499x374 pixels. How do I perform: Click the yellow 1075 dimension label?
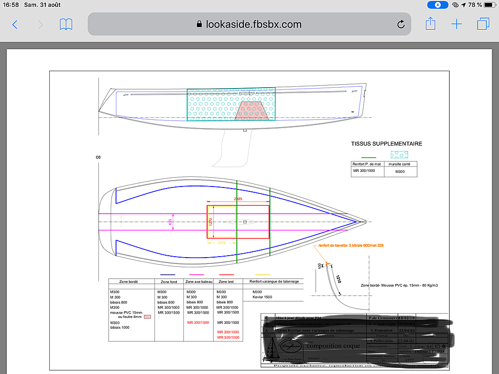pyautogui.click(x=222, y=243)
